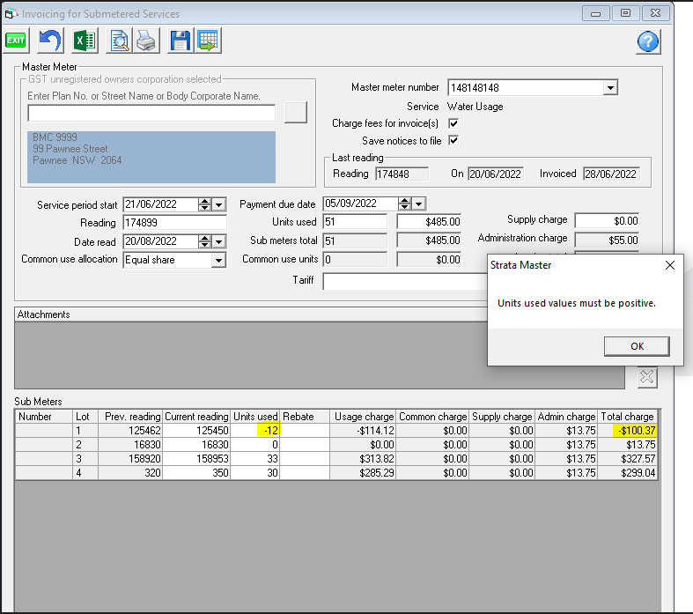693x614 pixels.
Task: Toggle the Charge fees for invoice(s) checkbox
Action: click(453, 123)
